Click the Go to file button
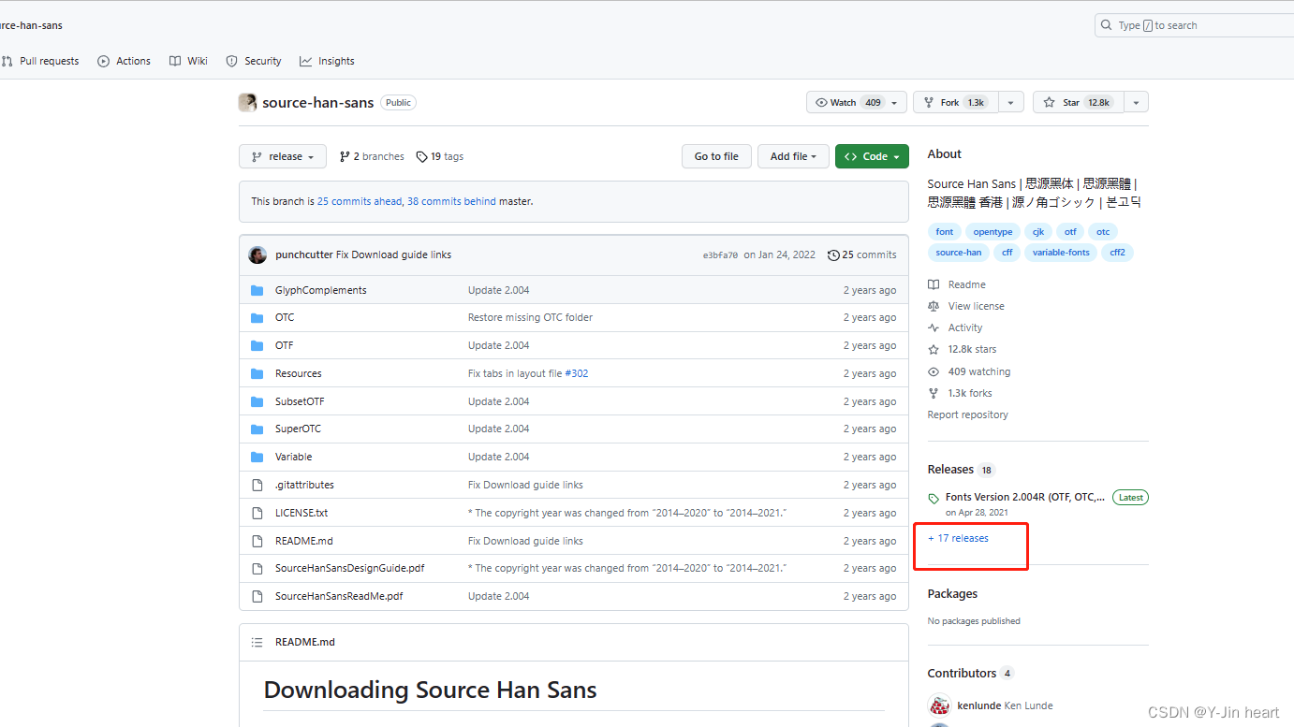1294x727 pixels. coord(716,156)
